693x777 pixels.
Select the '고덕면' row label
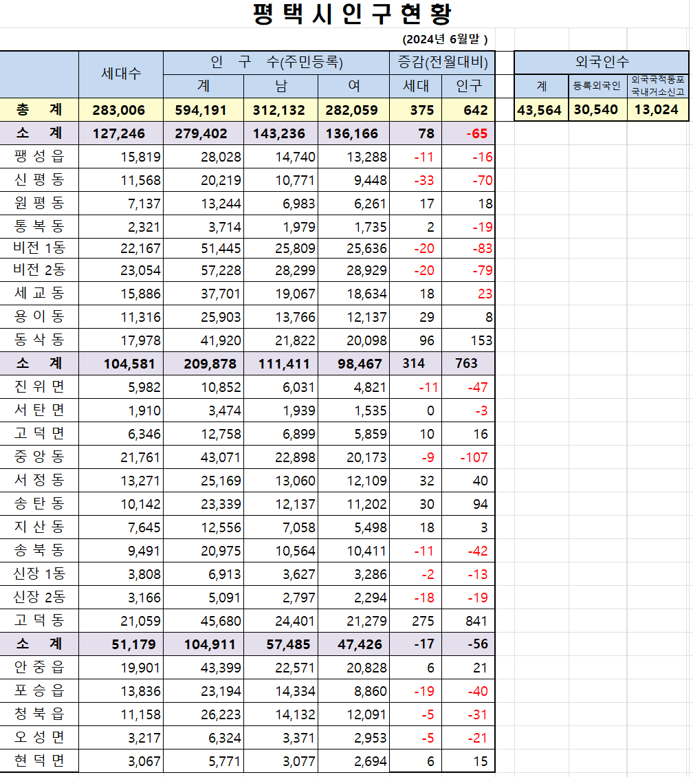[39, 434]
